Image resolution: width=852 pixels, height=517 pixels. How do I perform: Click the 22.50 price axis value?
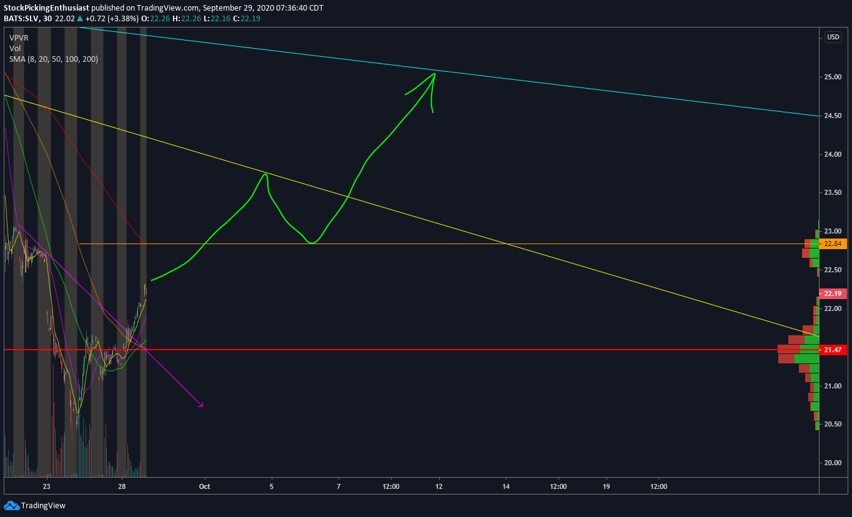(x=832, y=270)
